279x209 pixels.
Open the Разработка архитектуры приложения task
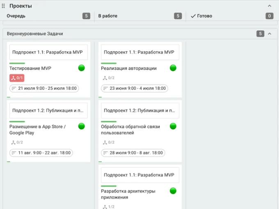[128, 194]
